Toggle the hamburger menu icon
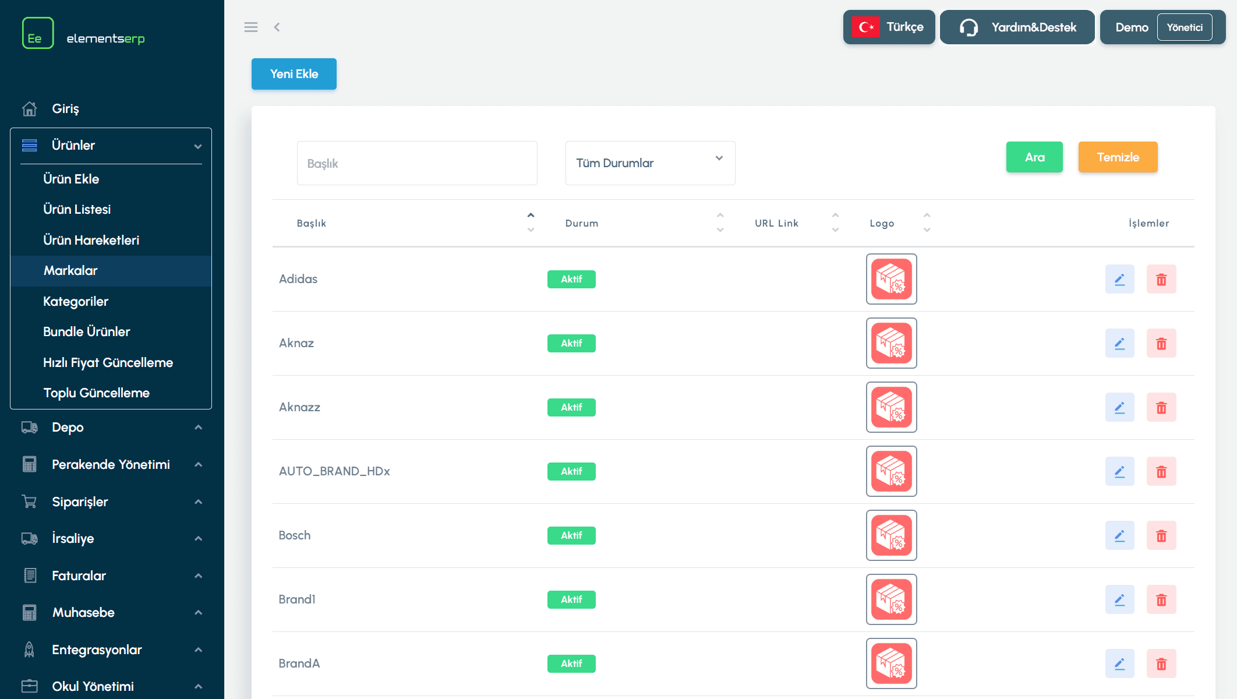Image resolution: width=1237 pixels, height=699 pixels. (251, 27)
